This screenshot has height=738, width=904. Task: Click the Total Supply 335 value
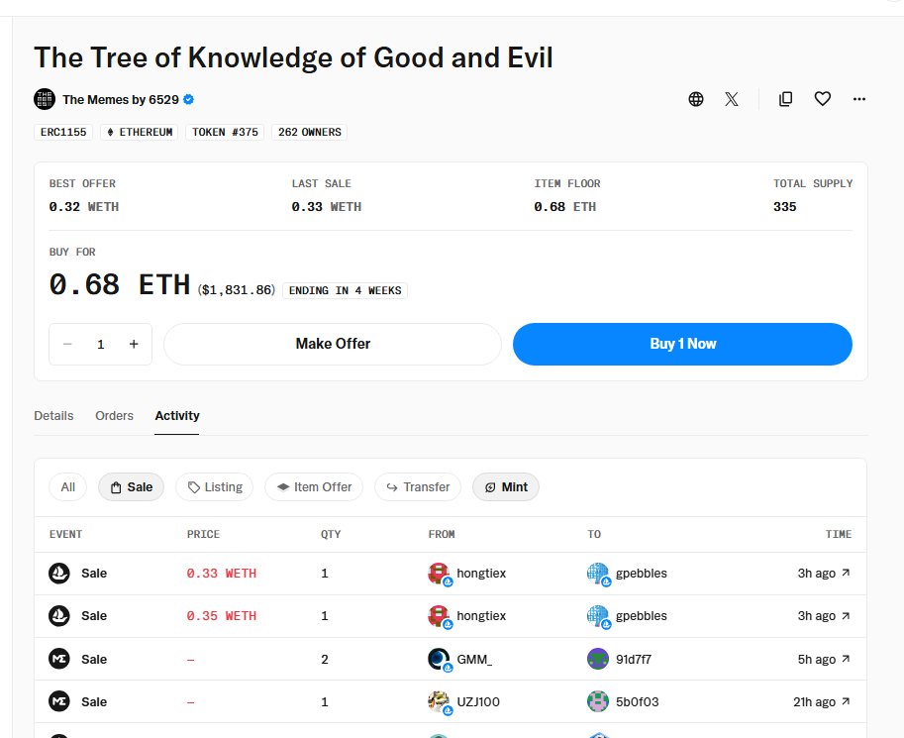tap(784, 207)
